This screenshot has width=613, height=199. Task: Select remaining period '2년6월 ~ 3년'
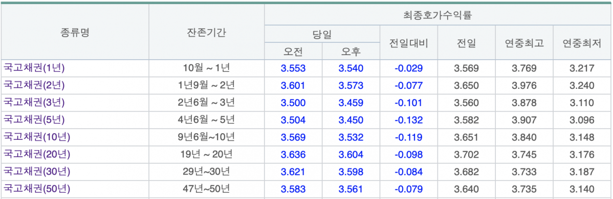[206, 103]
